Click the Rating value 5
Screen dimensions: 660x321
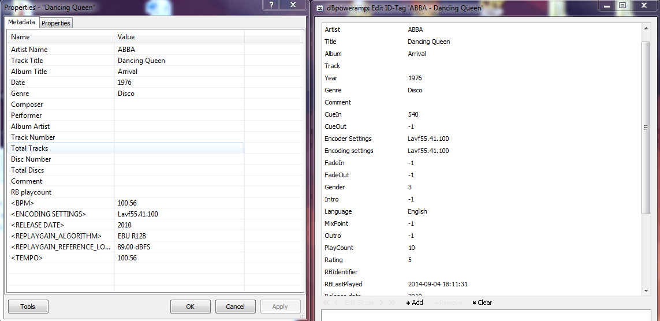[x=410, y=260]
